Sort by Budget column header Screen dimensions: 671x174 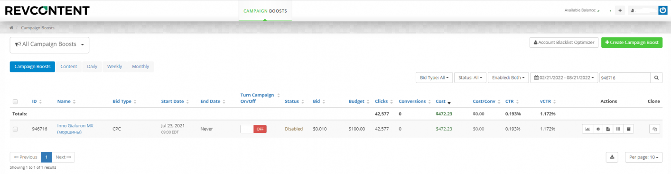359,101
